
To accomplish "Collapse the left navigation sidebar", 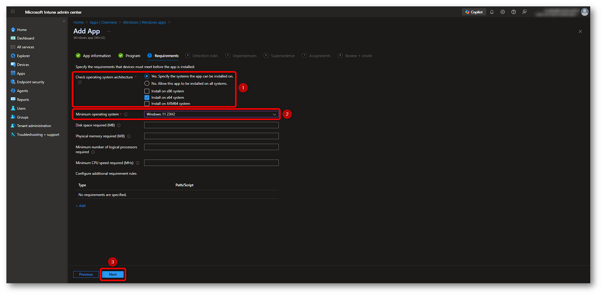I will click(64, 21).
